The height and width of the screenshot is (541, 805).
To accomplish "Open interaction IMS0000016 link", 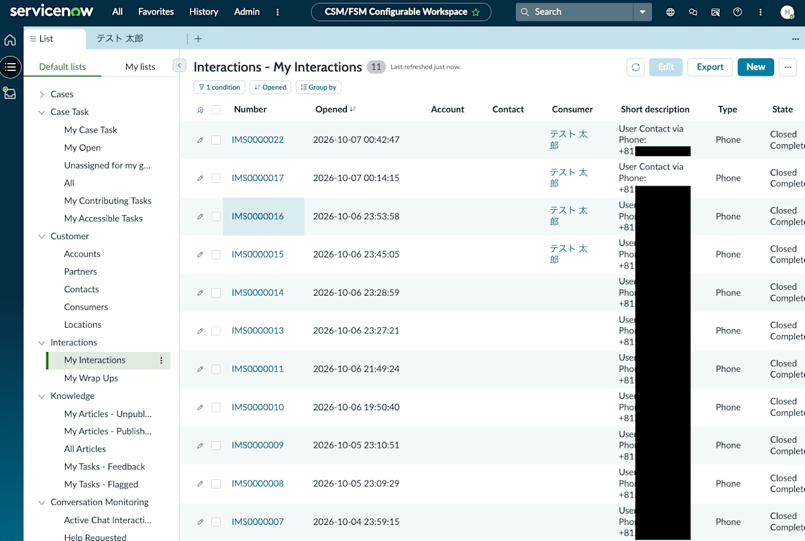I will (258, 217).
